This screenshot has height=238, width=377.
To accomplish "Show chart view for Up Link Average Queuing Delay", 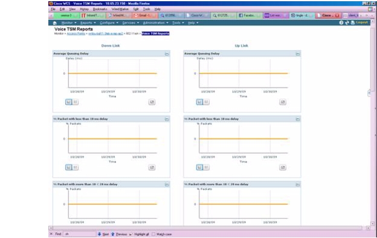I will click(199, 102).
